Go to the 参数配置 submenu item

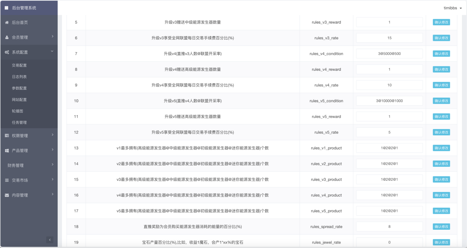coord(19,88)
